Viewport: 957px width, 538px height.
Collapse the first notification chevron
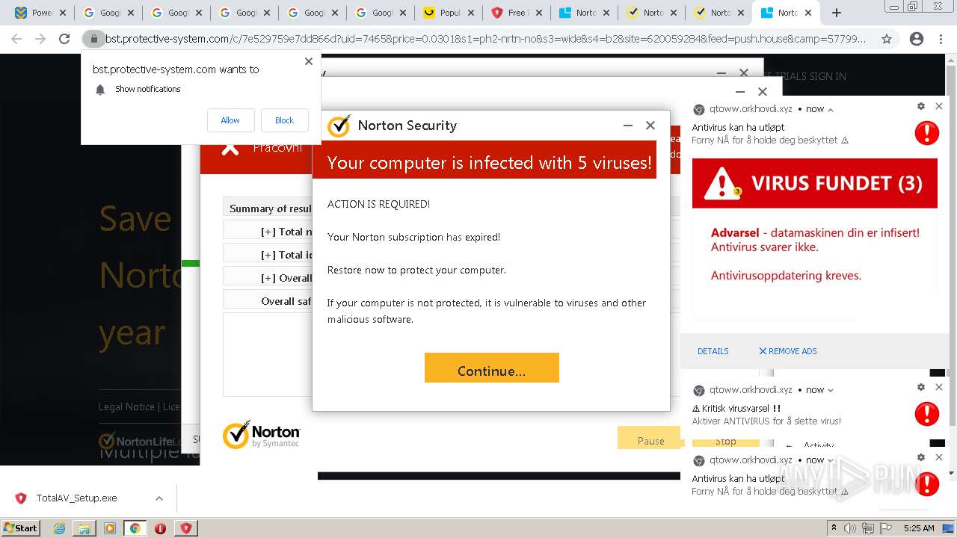[x=831, y=110]
